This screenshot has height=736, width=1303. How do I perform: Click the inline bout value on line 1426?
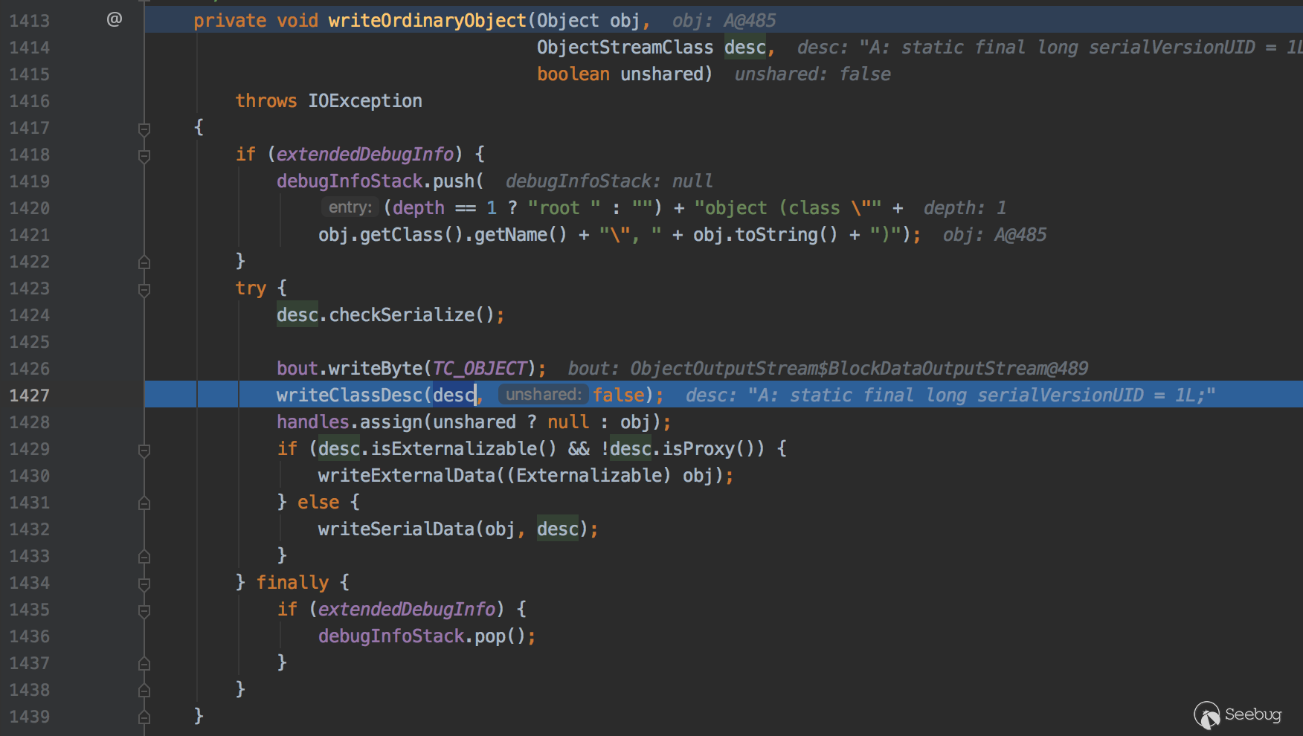828,368
